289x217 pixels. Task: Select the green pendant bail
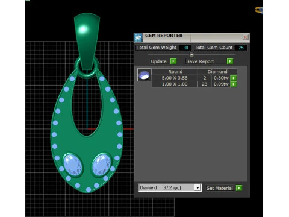pos(87,41)
